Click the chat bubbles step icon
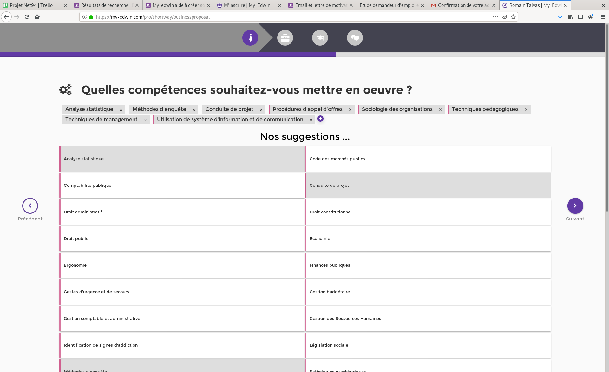The width and height of the screenshot is (609, 372). coord(355,38)
